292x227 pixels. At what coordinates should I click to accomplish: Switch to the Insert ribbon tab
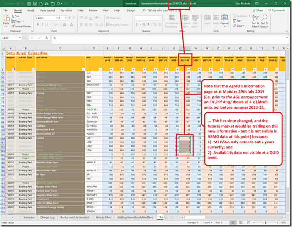point(30,10)
